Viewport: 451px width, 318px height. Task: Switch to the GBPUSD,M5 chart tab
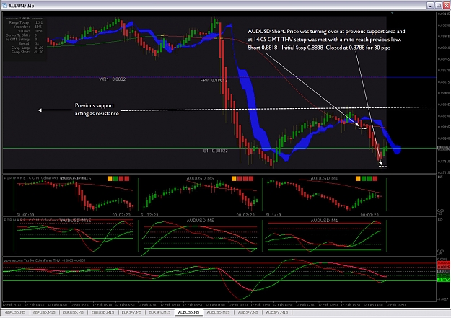click(x=15, y=312)
